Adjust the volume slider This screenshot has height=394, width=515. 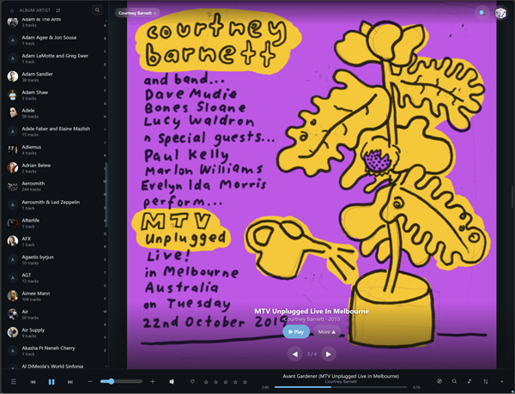(x=121, y=381)
